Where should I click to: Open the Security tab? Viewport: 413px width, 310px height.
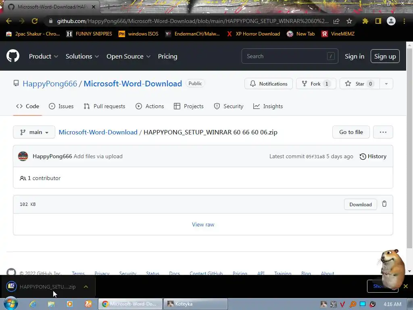click(229, 106)
